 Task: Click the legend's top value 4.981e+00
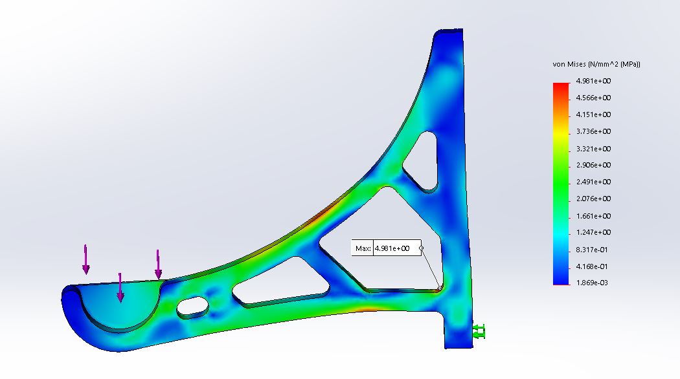(x=593, y=81)
